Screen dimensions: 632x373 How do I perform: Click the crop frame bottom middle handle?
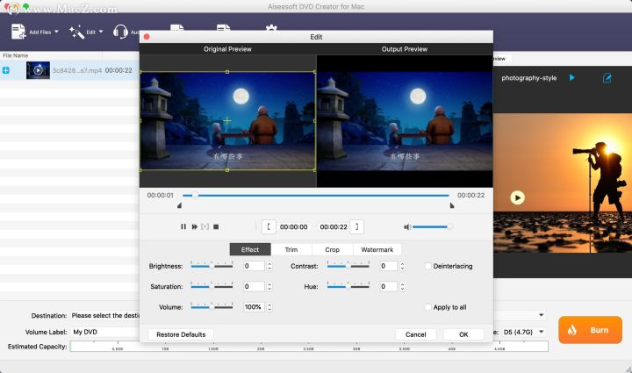click(227, 170)
